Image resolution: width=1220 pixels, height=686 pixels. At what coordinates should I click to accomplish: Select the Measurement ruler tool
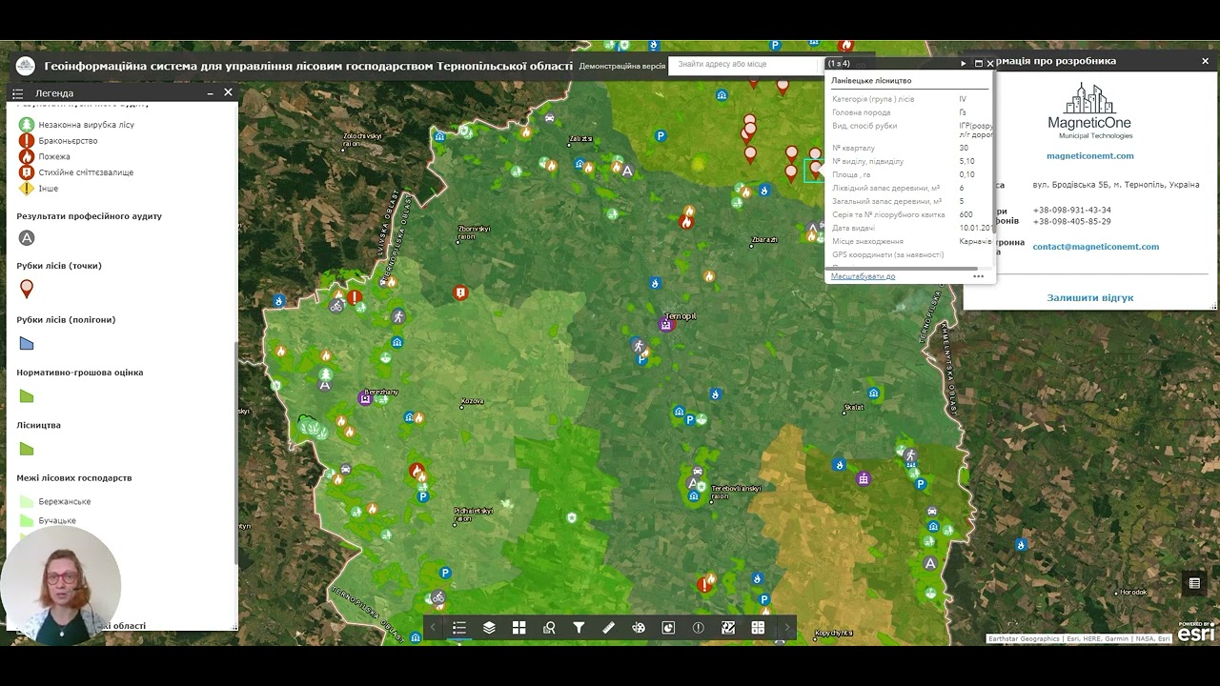(609, 628)
